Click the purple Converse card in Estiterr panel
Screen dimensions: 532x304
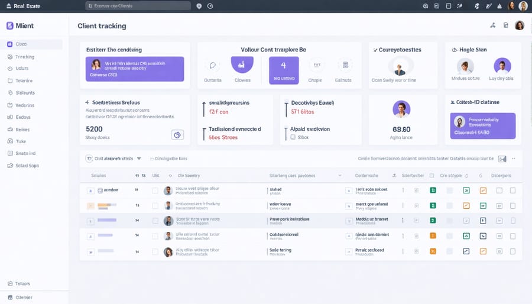pos(135,69)
